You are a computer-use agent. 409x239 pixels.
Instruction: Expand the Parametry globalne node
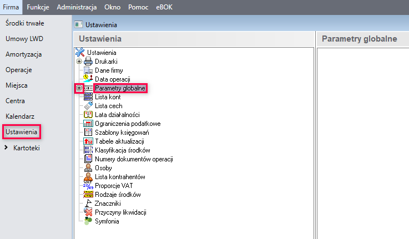[x=79, y=88]
